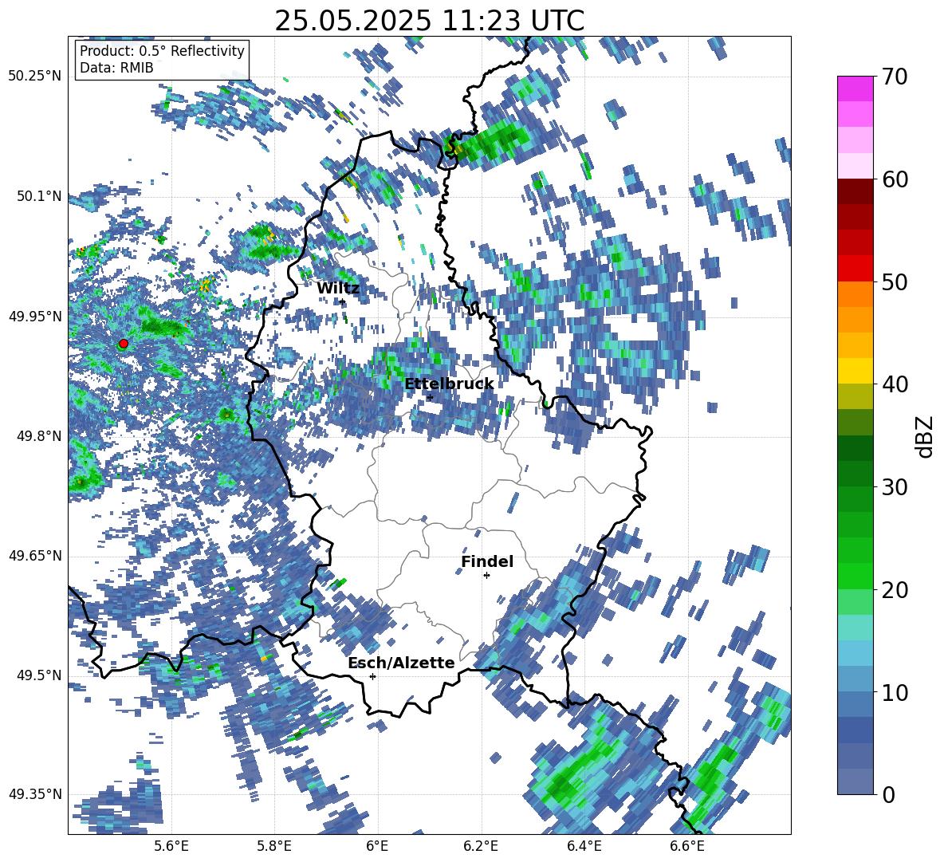Viewport: 944px width, 862px height.
Task: Click the Esch/Alzette location cross marker
Action: tap(372, 676)
